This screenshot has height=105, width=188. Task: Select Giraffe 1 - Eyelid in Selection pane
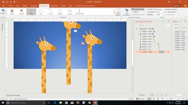180,45
